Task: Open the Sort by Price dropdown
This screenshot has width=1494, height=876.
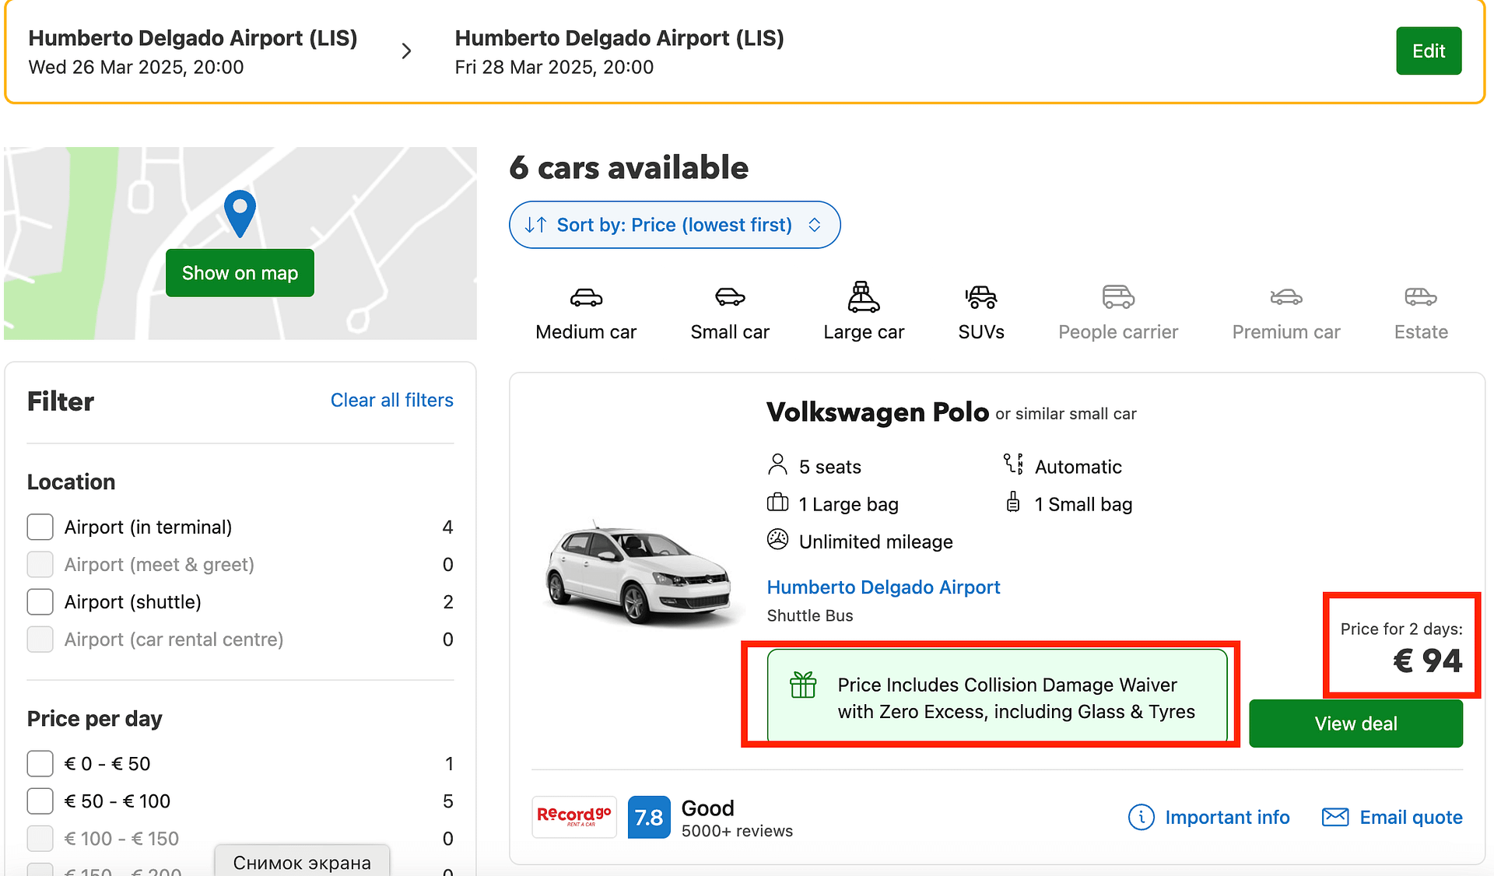Action: click(x=675, y=225)
